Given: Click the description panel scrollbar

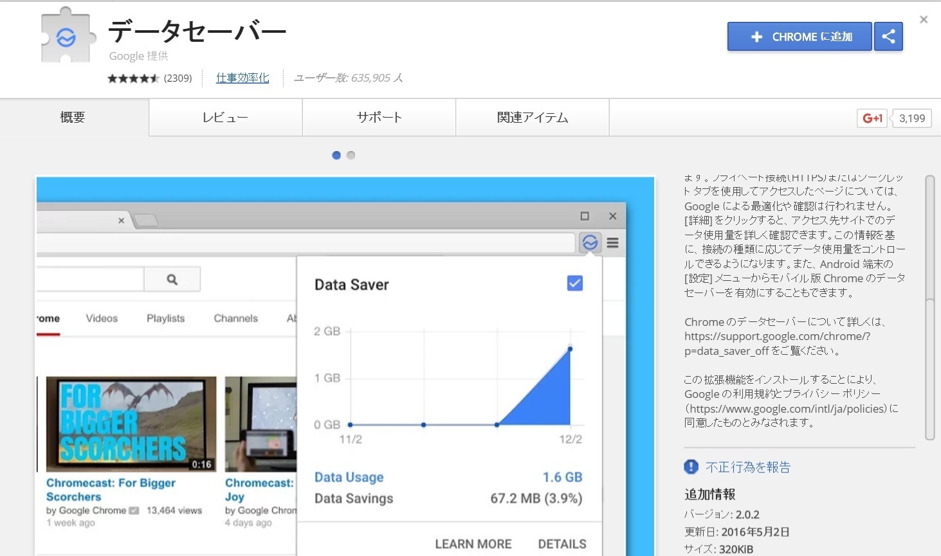Looking at the screenshot, I should (x=929, y=307).
